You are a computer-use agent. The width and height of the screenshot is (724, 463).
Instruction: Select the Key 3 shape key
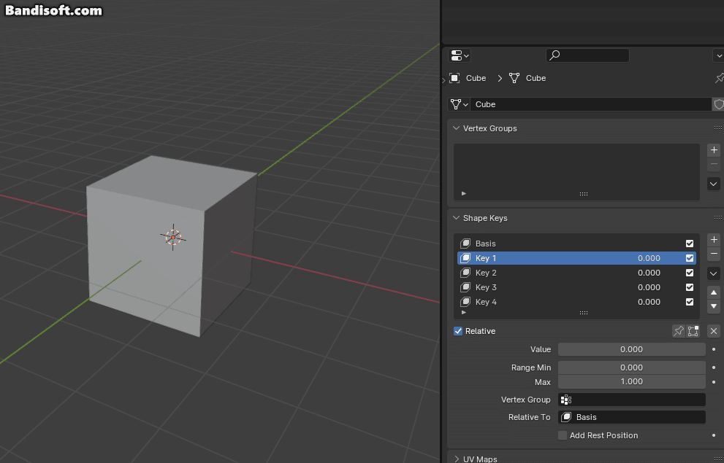(576, 287)
